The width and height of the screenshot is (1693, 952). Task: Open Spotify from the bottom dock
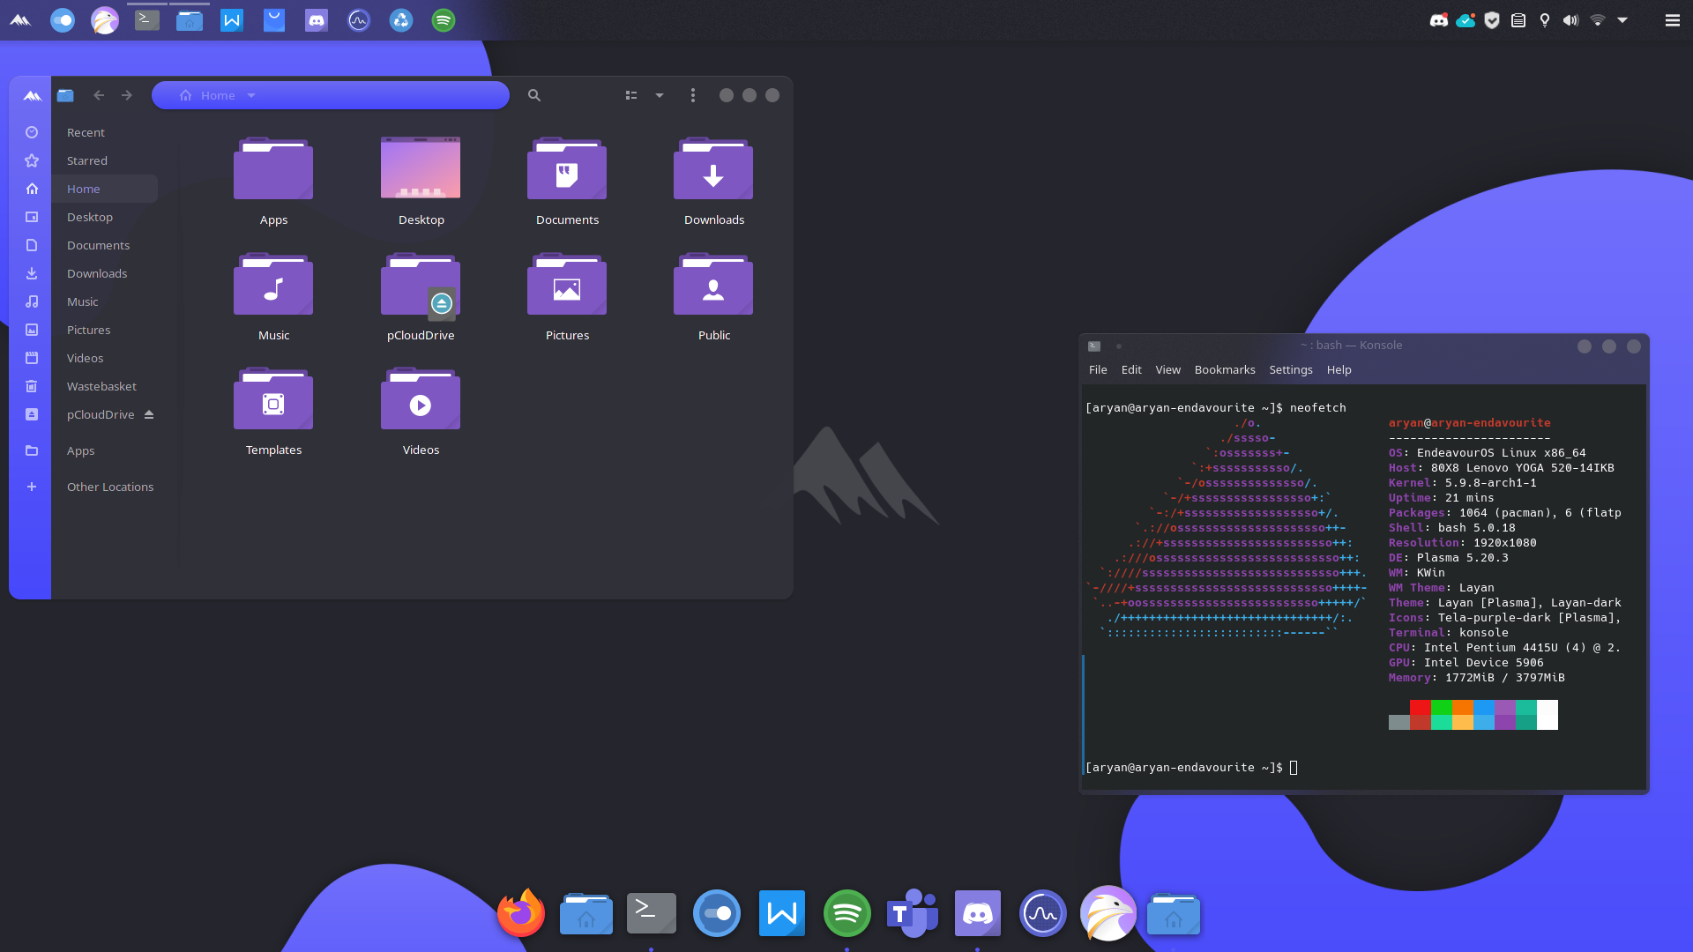click(x=846, y=914)
